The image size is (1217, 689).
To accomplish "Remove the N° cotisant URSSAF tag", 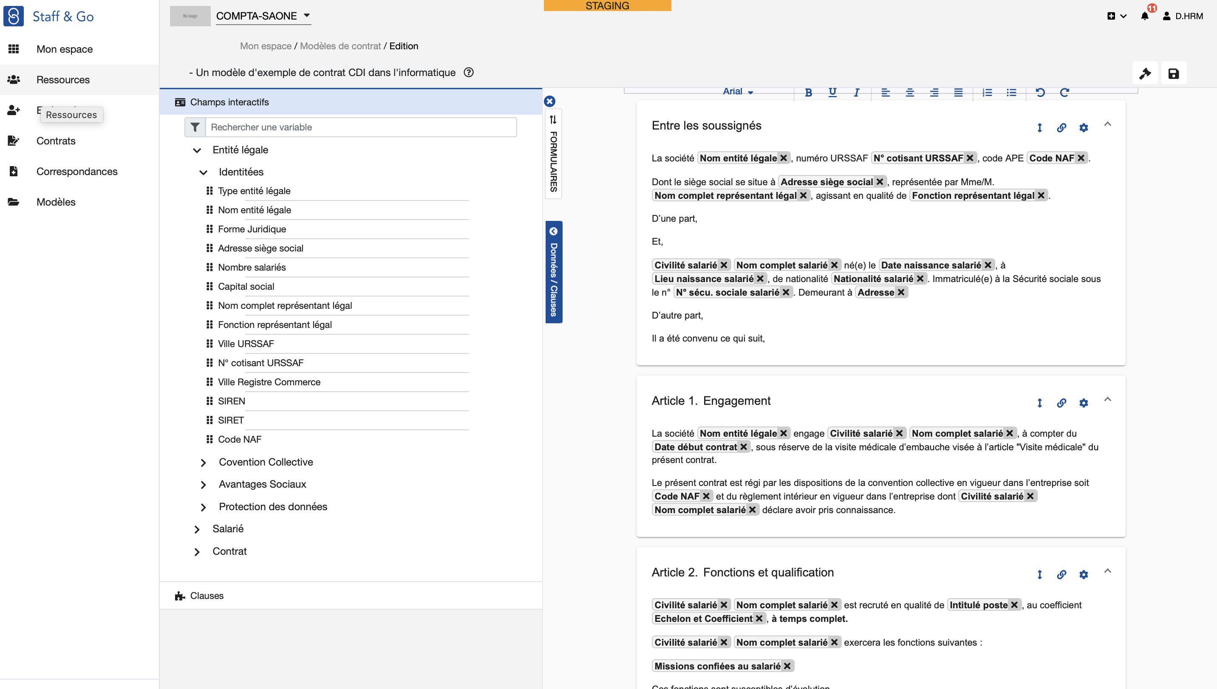I will click(x=970, y=158).
